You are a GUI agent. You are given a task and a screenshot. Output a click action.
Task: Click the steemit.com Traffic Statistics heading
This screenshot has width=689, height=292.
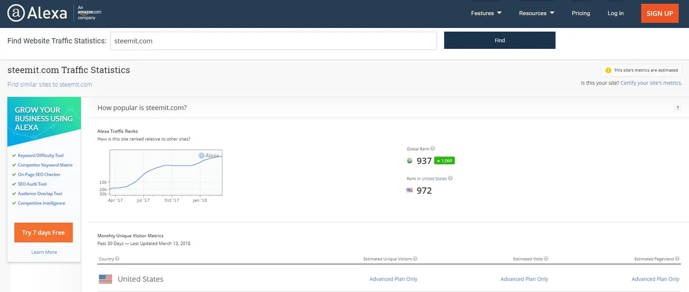tap(69, 70)
